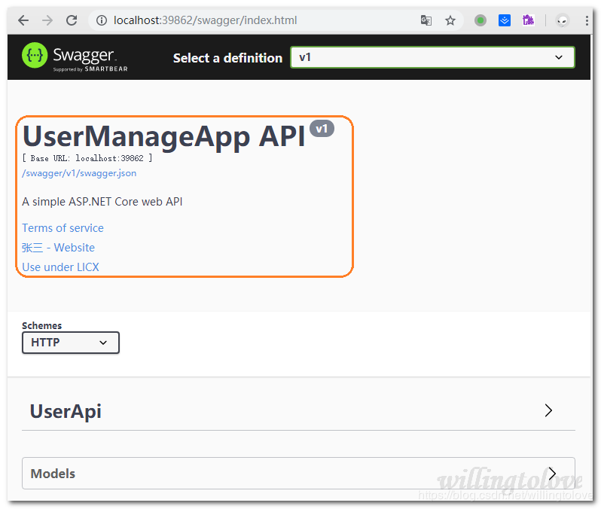Click the green circle extension icon

[x=480, y=20]
